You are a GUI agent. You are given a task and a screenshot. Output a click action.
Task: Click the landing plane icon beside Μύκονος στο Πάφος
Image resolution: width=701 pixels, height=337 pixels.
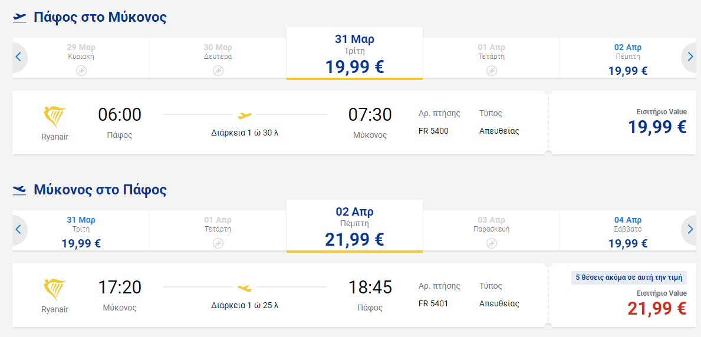click(19, 190)
